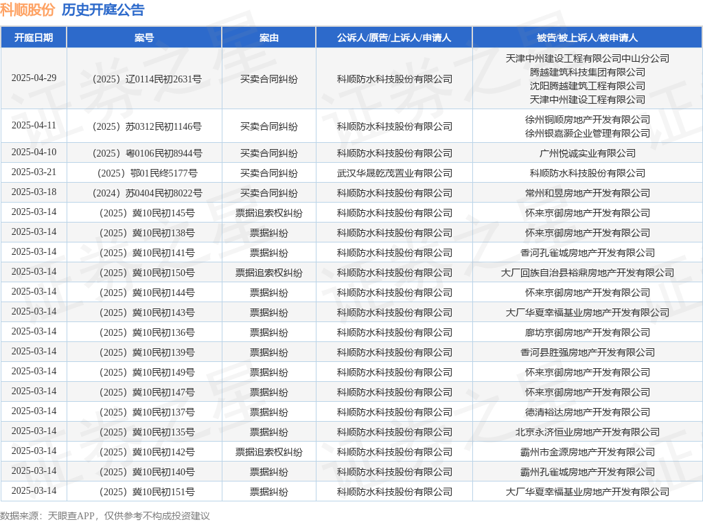Click 常州和昱房地产开发有限公司 defendant
703x522 pixels.
point(588,193)
